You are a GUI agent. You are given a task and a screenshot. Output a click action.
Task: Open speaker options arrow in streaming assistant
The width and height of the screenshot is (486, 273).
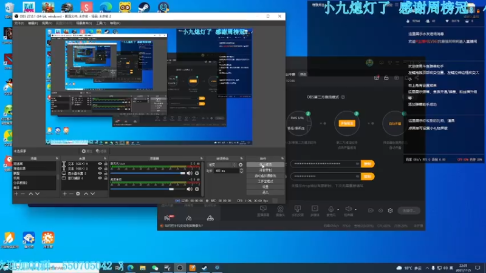pyautogui.click(x=355, y=209)
